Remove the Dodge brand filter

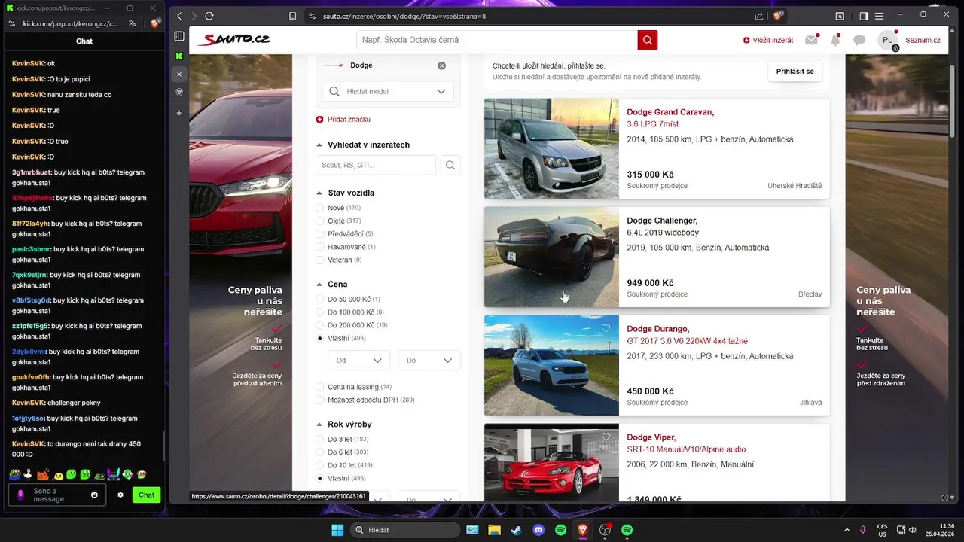tap(441, 65)
